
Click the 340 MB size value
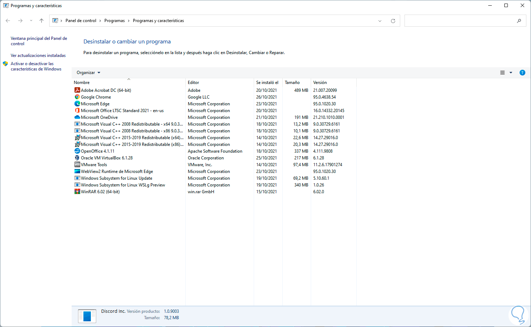[301, 185]
